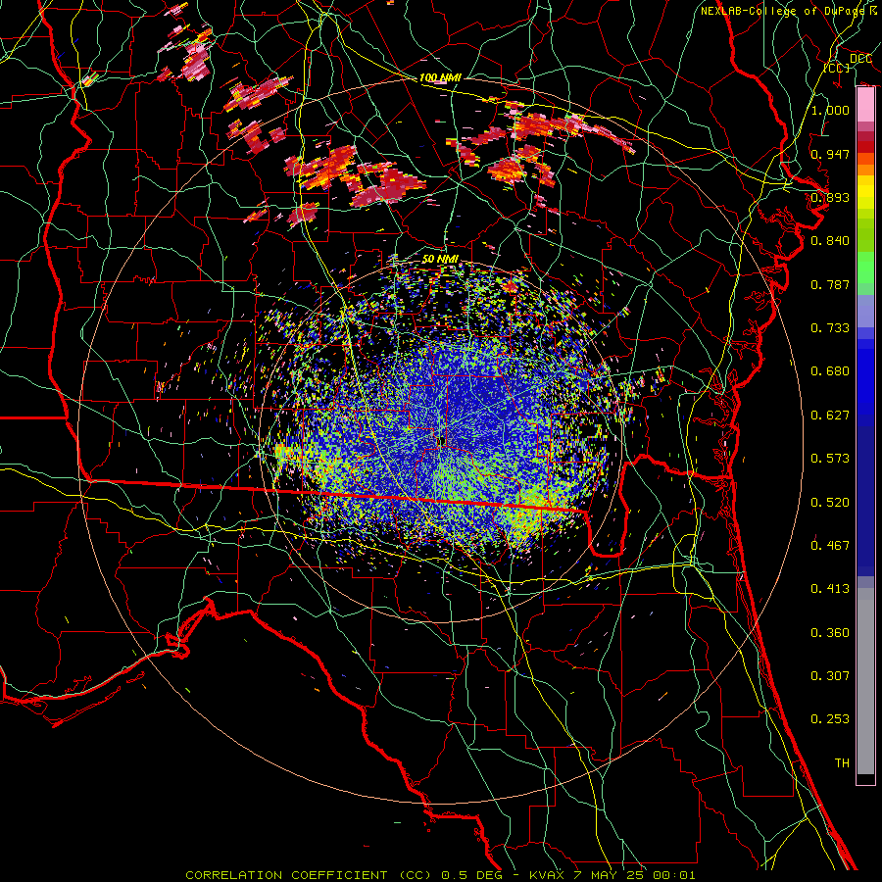
Task: Click the 0.253 scale value
Action: [x=830, y=719]
